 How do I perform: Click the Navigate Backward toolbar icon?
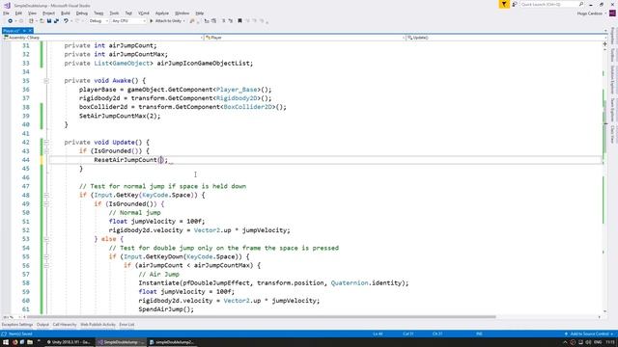(x=10, y=21)
